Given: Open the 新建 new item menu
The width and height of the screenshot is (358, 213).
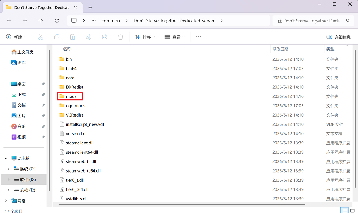Looking at the screenshot, I should pyautogui.click(x=16, y=37).
